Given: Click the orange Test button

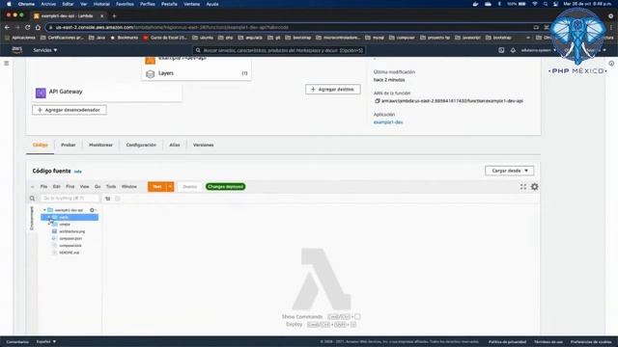Looking at the screenshot, I should click(157, 186).
